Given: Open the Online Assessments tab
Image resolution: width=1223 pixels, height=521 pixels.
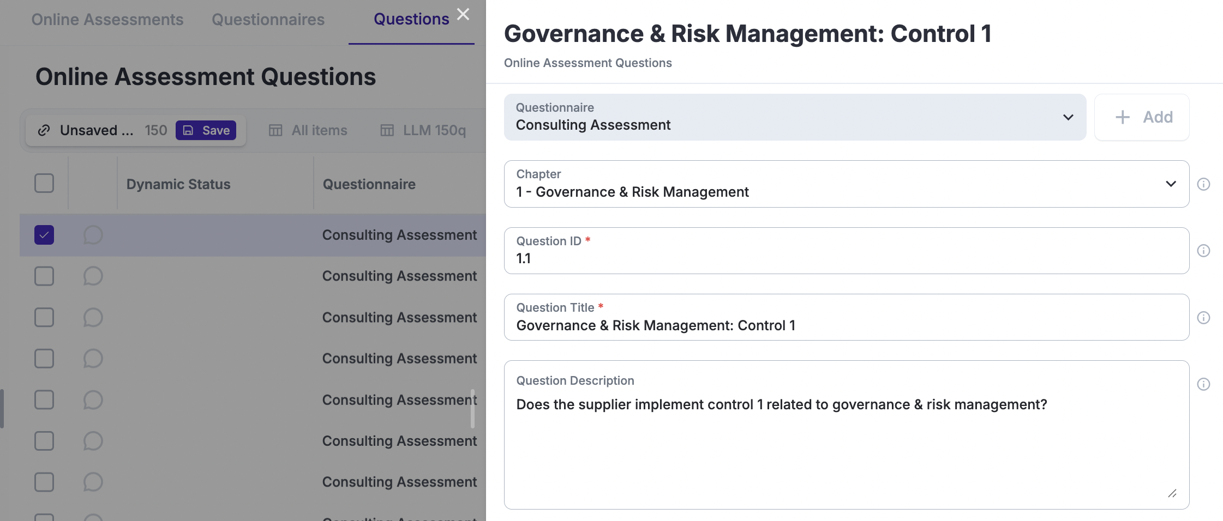Looking at the screenshot, I should 107,20.
